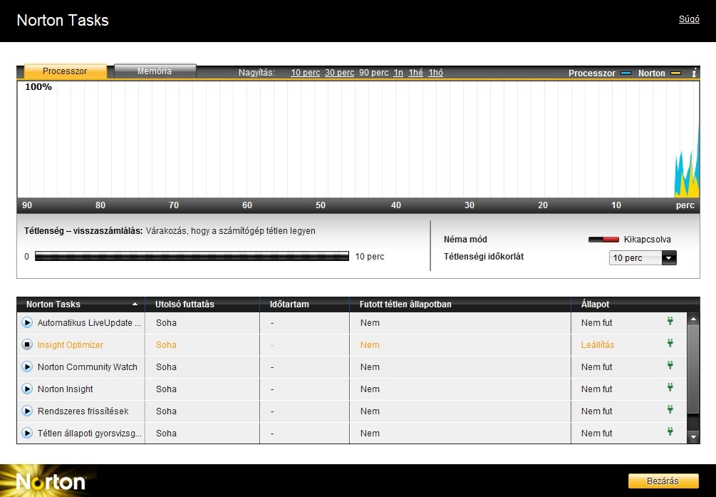Set zoom to 30 perc
Screen dimensions: 716x497
click(x=339, y=73)
